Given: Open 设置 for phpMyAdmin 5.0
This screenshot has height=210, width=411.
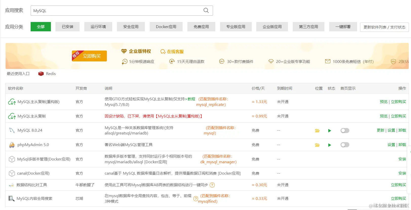Looking at the screenshot, I should click(x=391, y=145).
